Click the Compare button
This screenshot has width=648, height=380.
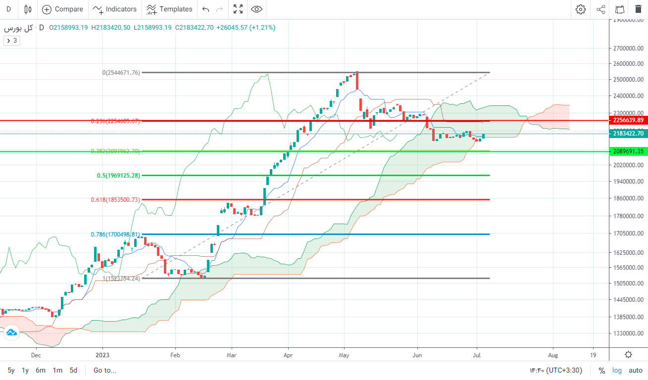62,9
